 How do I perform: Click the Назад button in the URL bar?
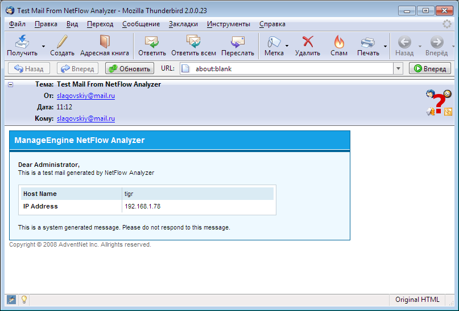point(28,68)
